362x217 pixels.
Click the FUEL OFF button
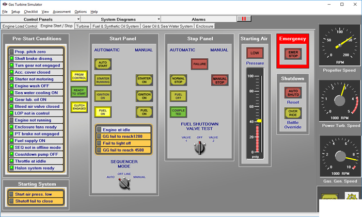[178, 96]
